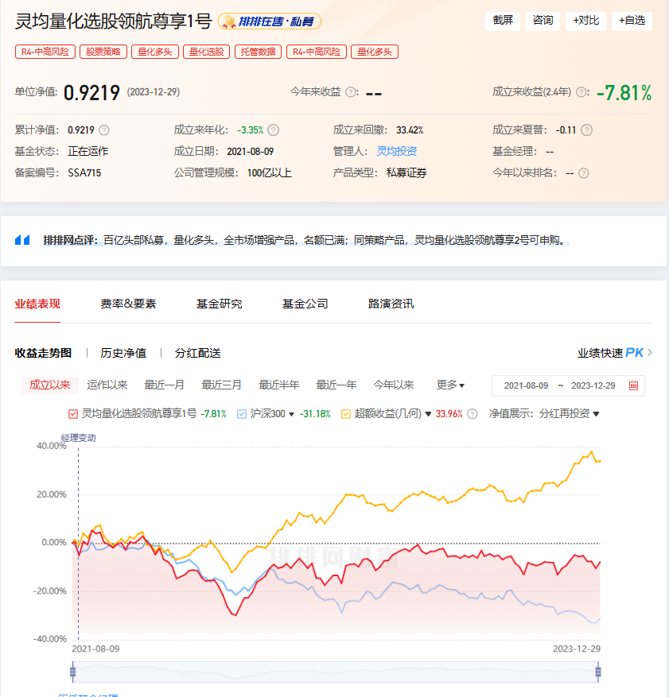This screenshot has width=669, height=697.
Task: Switch to the 基金研究 tab
Action: coord(220,304)
